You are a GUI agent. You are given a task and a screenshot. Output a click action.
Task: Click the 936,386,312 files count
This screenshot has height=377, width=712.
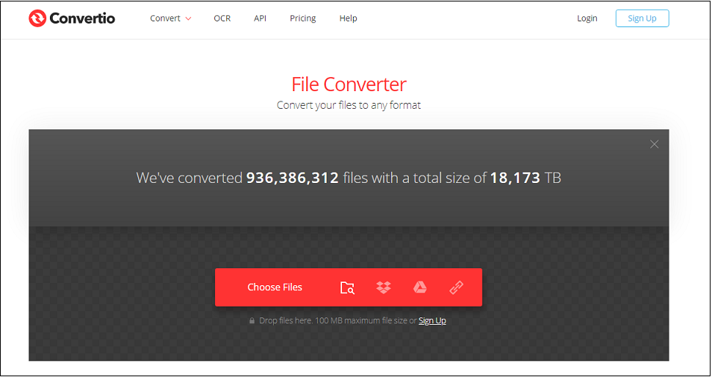coord(292,178)
